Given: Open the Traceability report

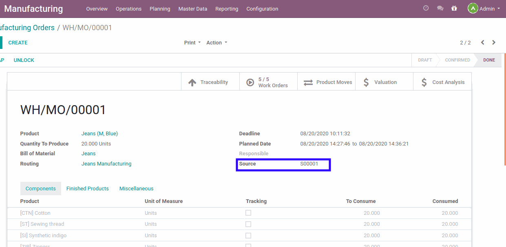Looking at the screenshot, I should [210, 82].
